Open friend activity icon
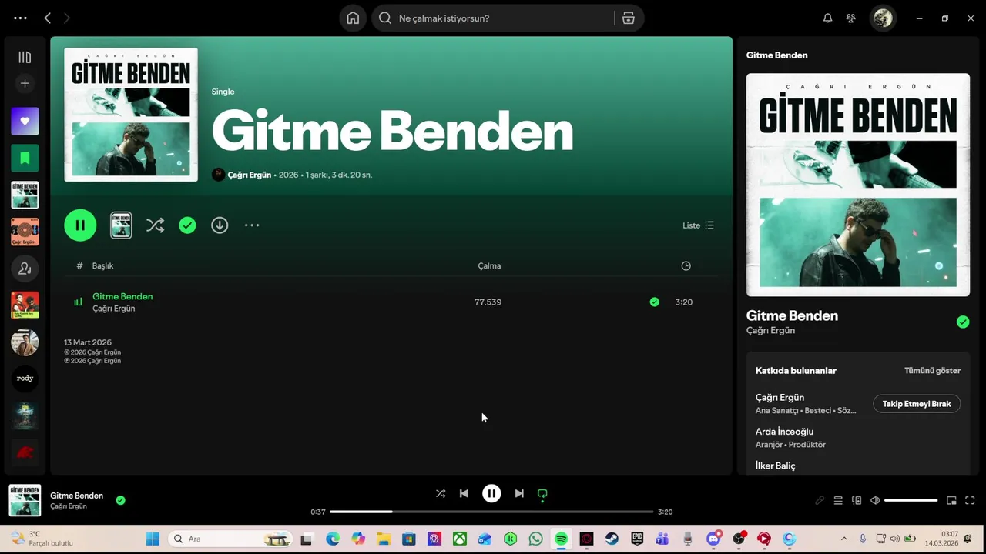Screen dimensions: 986x554 point(850,18)
